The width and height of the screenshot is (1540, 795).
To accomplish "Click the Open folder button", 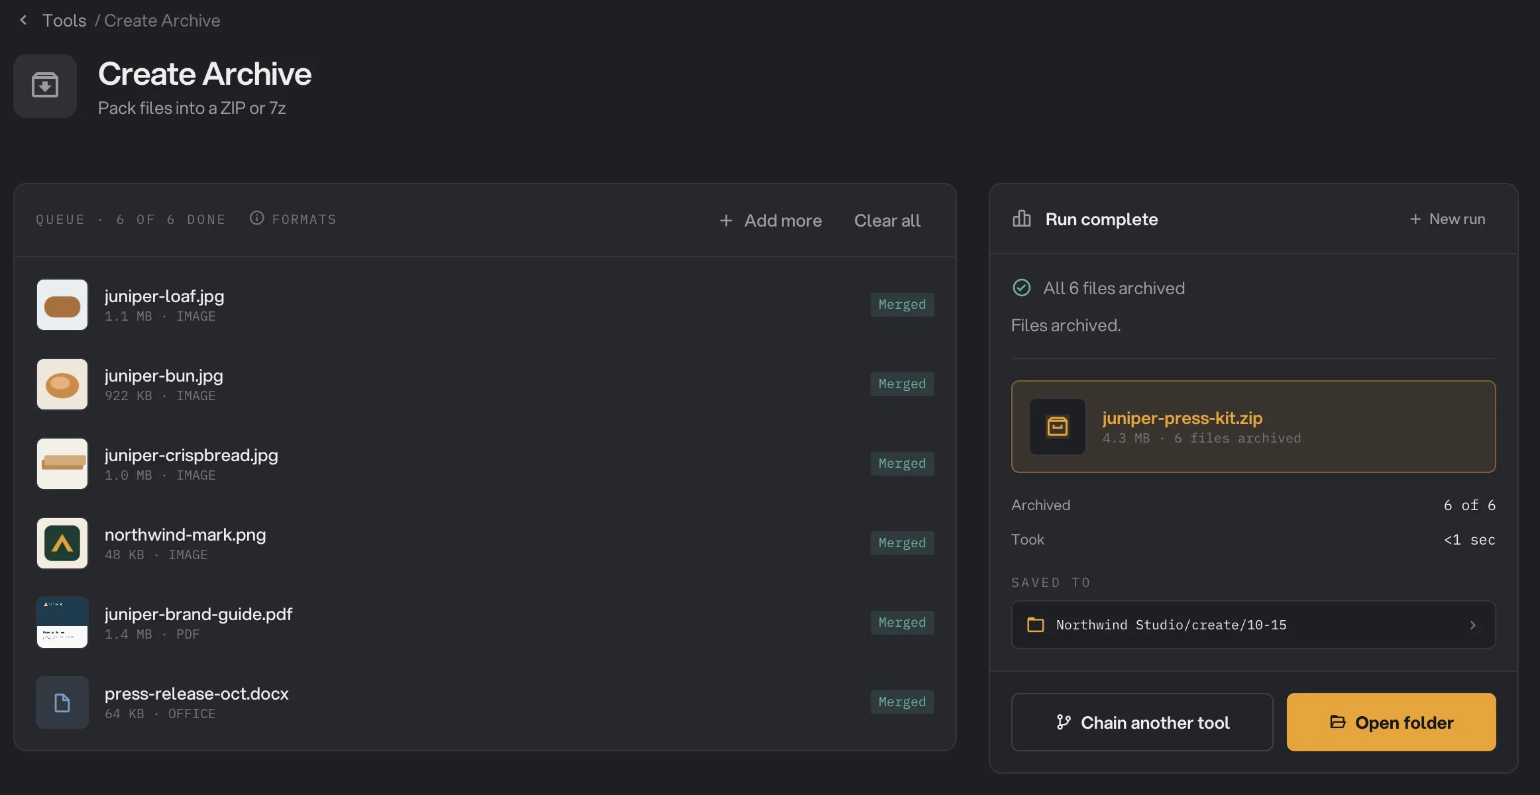I will click(x=1391, y=722).
